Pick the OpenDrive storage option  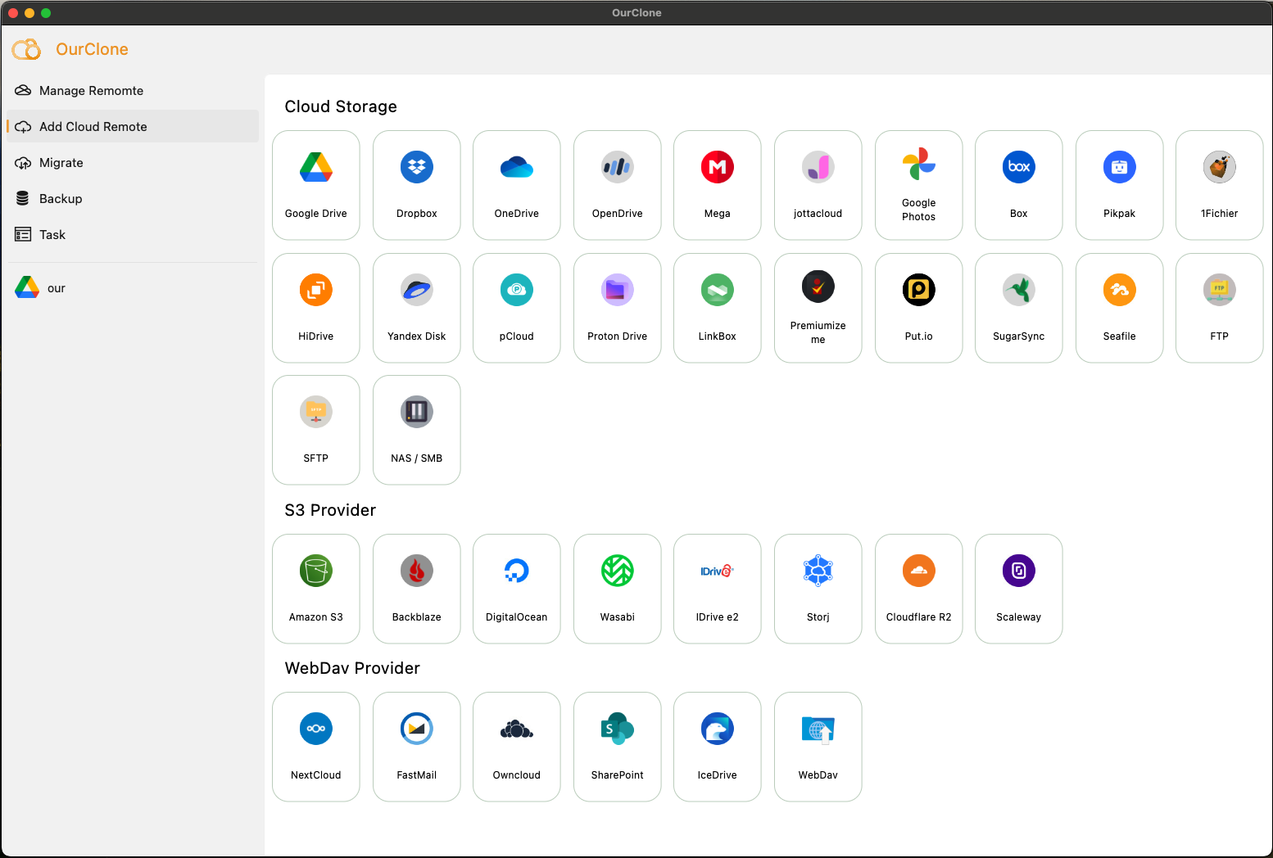618,185
